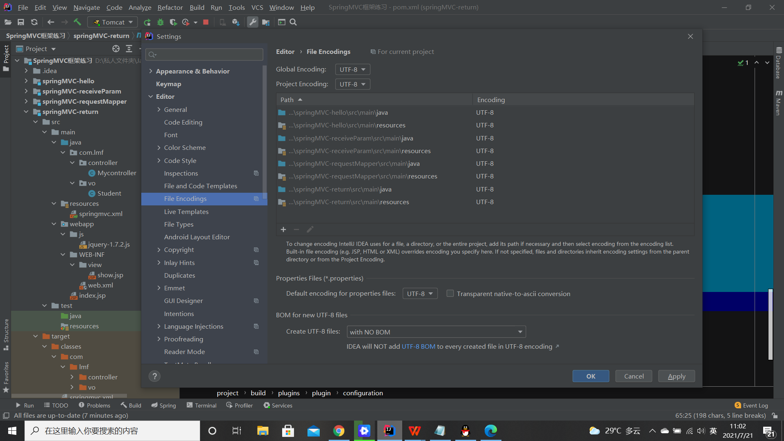Open Settings with the wrench icon
This screenshot has height=441, width=784.
point(253,22)
